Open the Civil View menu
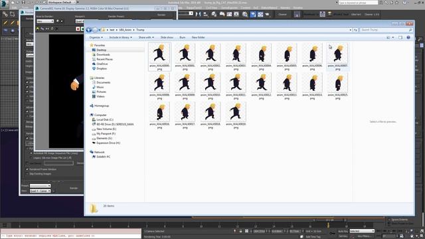 pyautogui.click(x=212, y=7)
